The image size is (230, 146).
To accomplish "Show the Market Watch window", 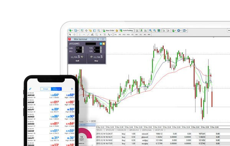I will click(82, 31).
